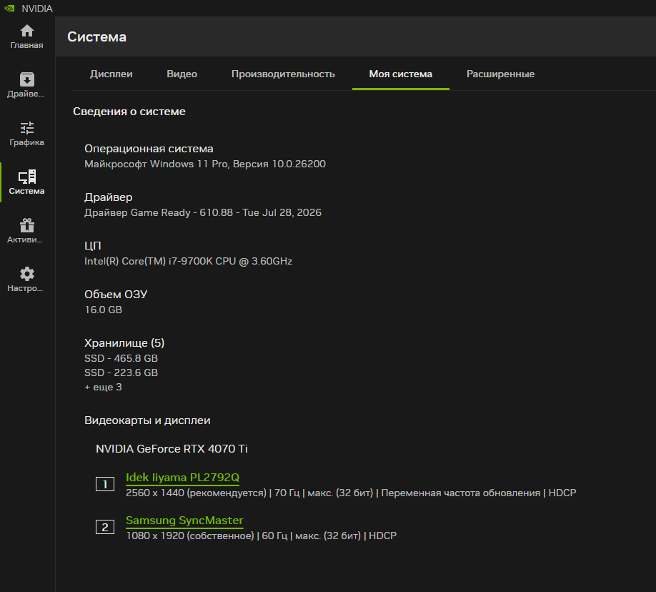
Task: Select the Система sidebar icon
Action: [26, 182]
